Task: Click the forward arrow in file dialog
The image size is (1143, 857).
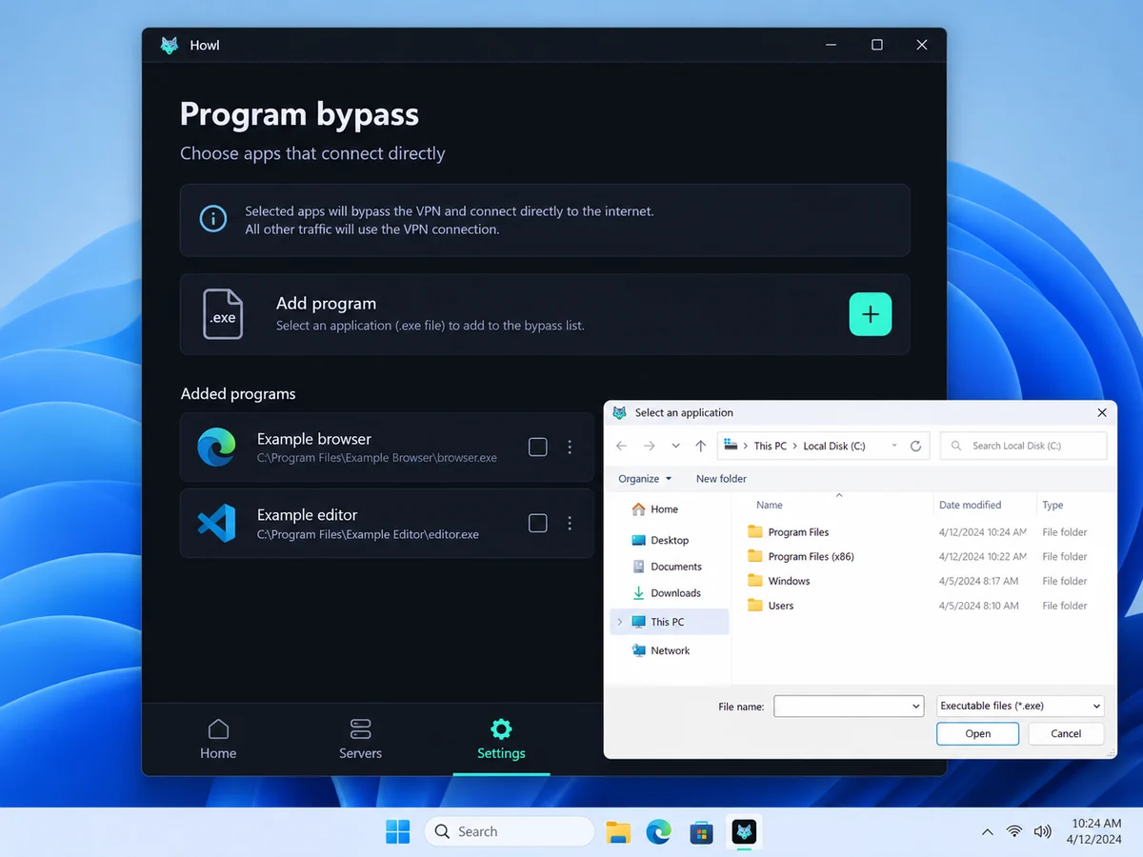Action: click(650, 446)
